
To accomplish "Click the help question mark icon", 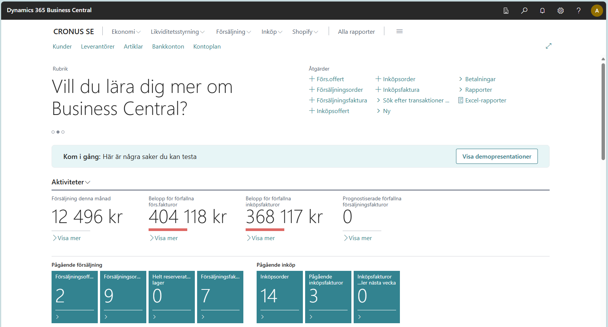I will pyautogui.click(x=578, y=11).
